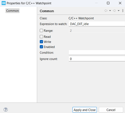Viewport: 125px width, 113px height.
Task: Click the Ignore count input field
Action: [x=97, y=59]
